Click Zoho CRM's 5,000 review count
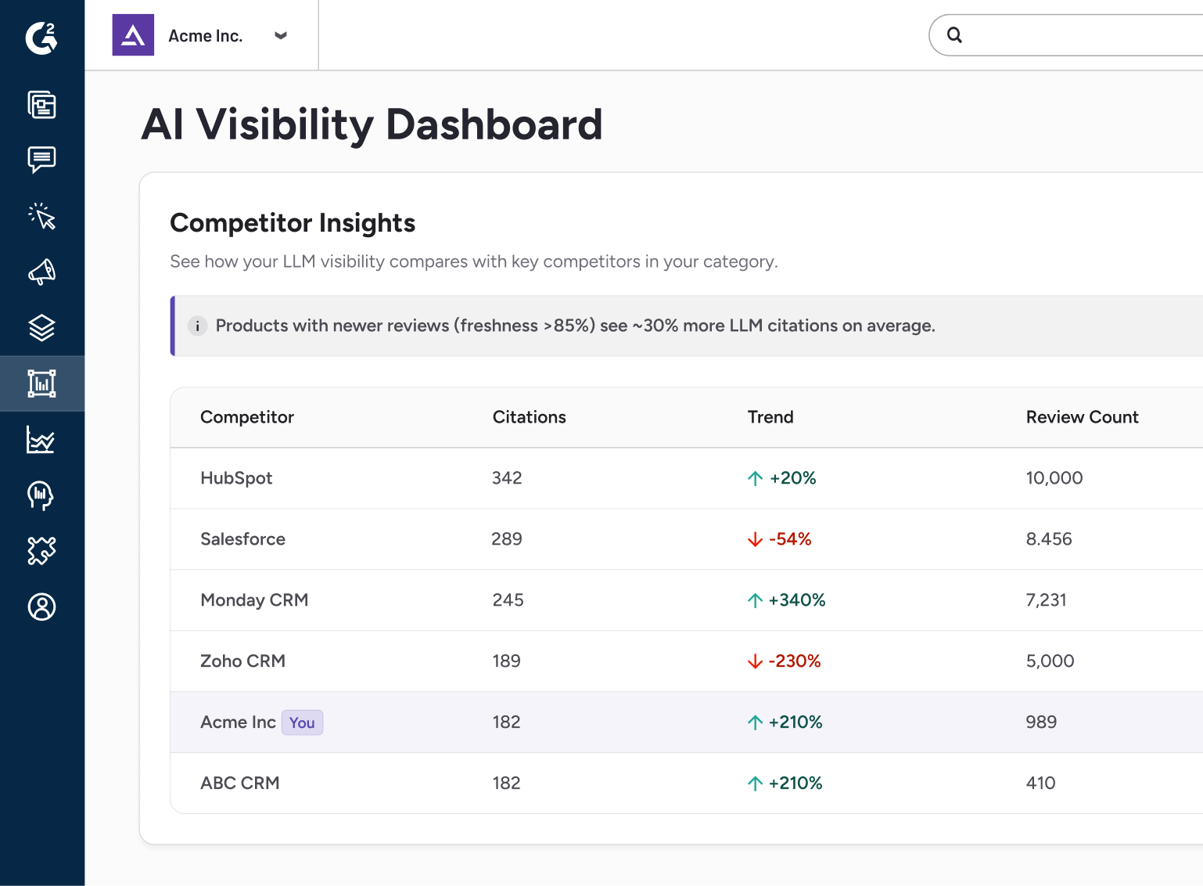This screenshot has height=886, width=1203. coord(1050,661)
